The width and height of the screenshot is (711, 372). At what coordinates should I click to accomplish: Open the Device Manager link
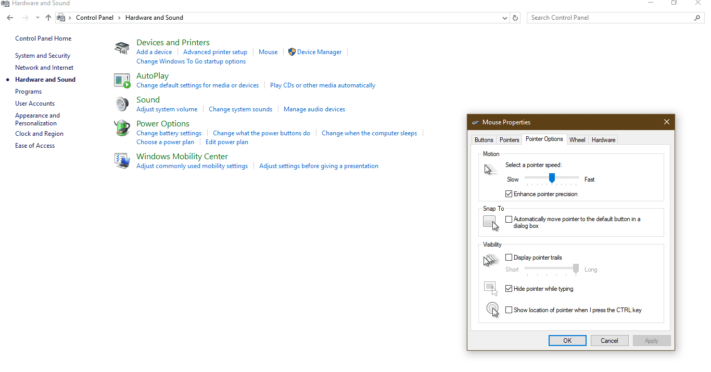click(x=319, y=52)
